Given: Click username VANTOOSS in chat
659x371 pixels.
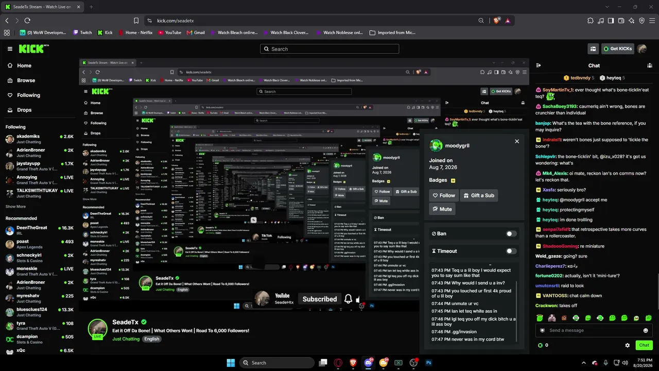Looking at the screenshot, I should tap(555, 296).
